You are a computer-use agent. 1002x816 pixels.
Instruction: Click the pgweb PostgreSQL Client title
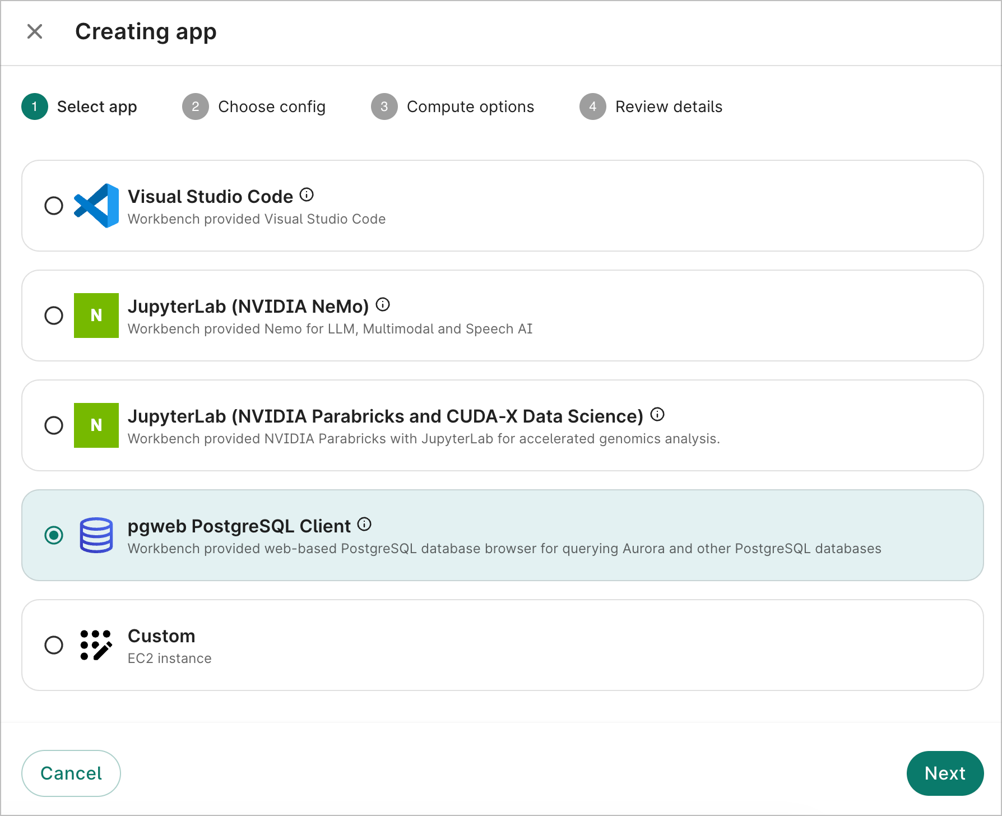tap(239, 526)
